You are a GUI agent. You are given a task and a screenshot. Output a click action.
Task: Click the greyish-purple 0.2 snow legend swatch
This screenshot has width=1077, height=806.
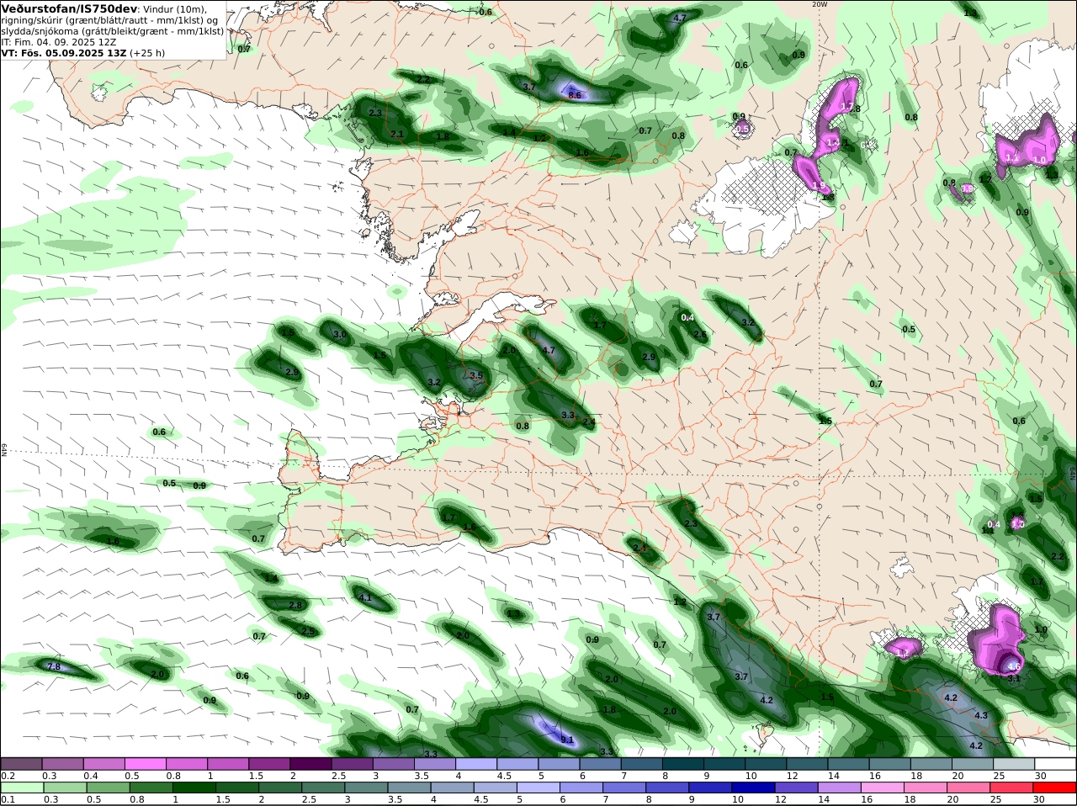[x=22, y=763]
